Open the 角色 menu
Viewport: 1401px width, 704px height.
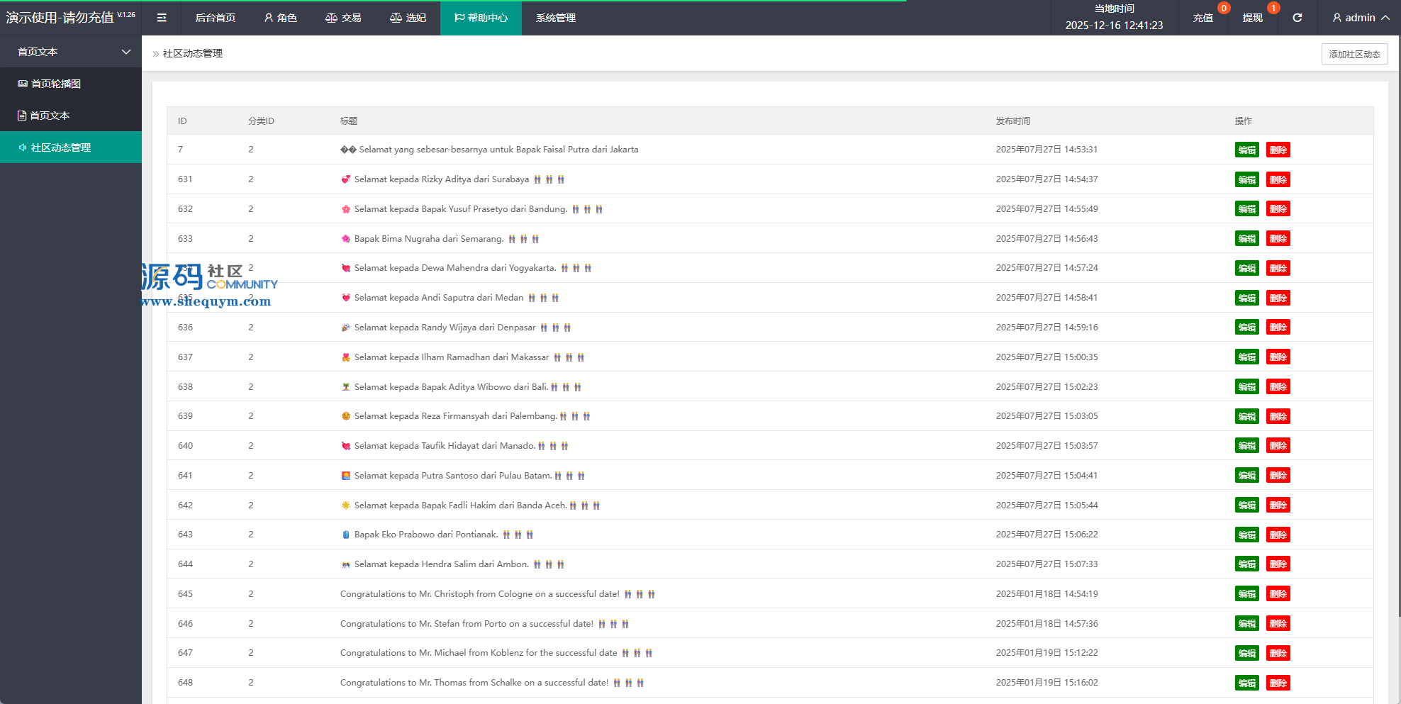[x=280, y=18]
